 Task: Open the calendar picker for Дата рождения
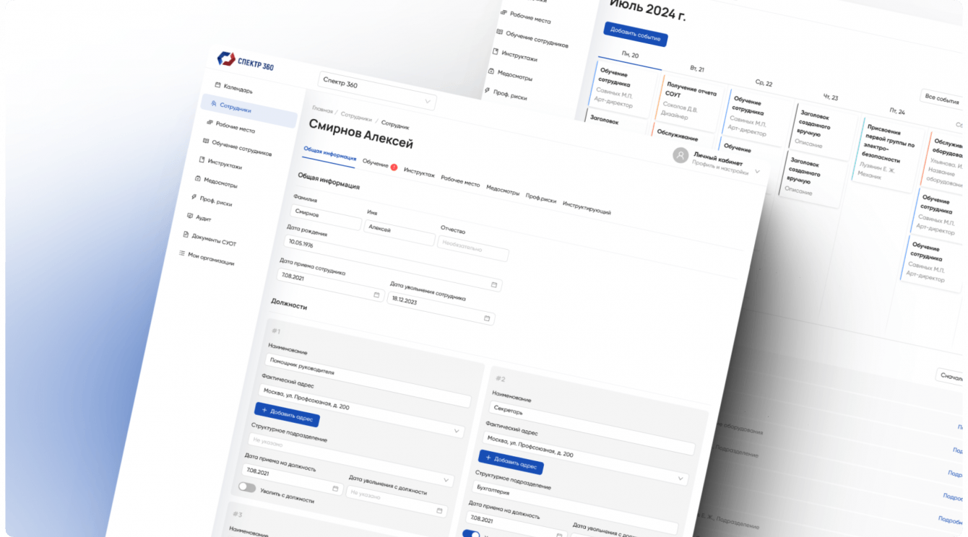(494, 285)
